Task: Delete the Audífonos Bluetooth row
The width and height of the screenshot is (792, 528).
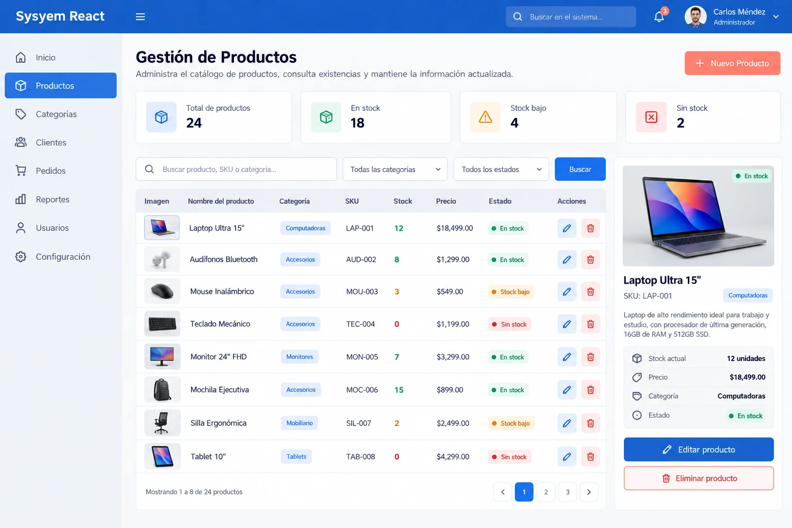Action: [590, 260]
